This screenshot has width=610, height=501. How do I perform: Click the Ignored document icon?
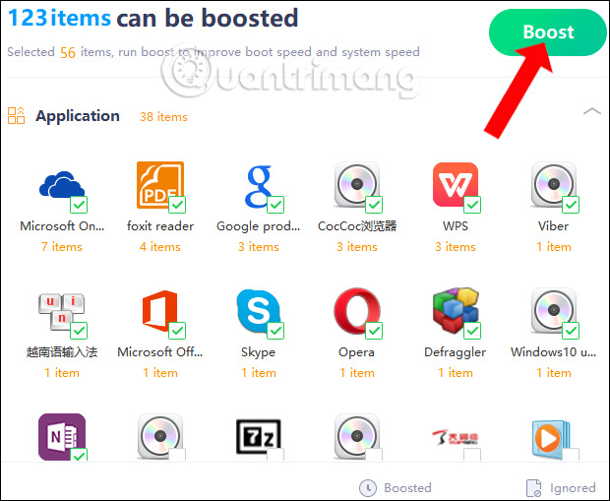[533, 488]
